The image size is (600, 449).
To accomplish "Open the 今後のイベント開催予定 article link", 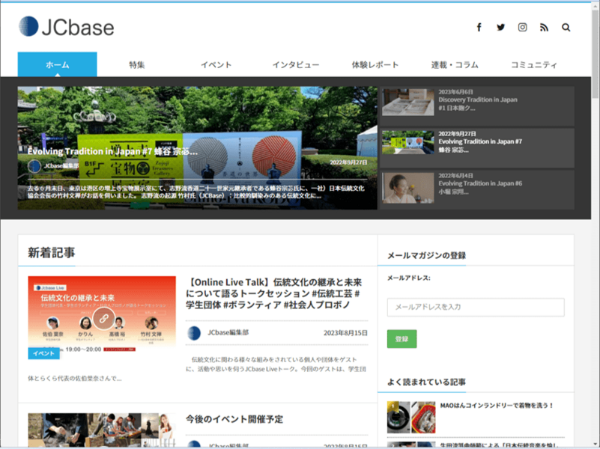I will [234, 419].
